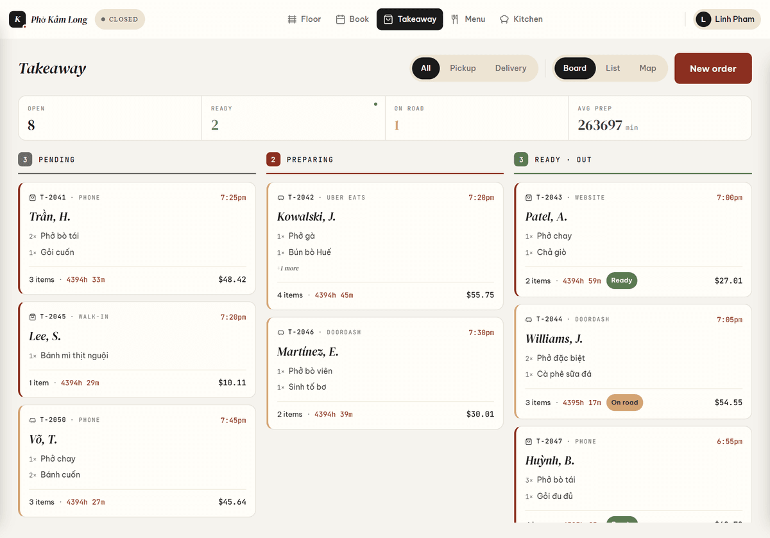This screenshot has width=770, height=538.
Task: Click the delivery icon on order T-2044
Action: 529,320
